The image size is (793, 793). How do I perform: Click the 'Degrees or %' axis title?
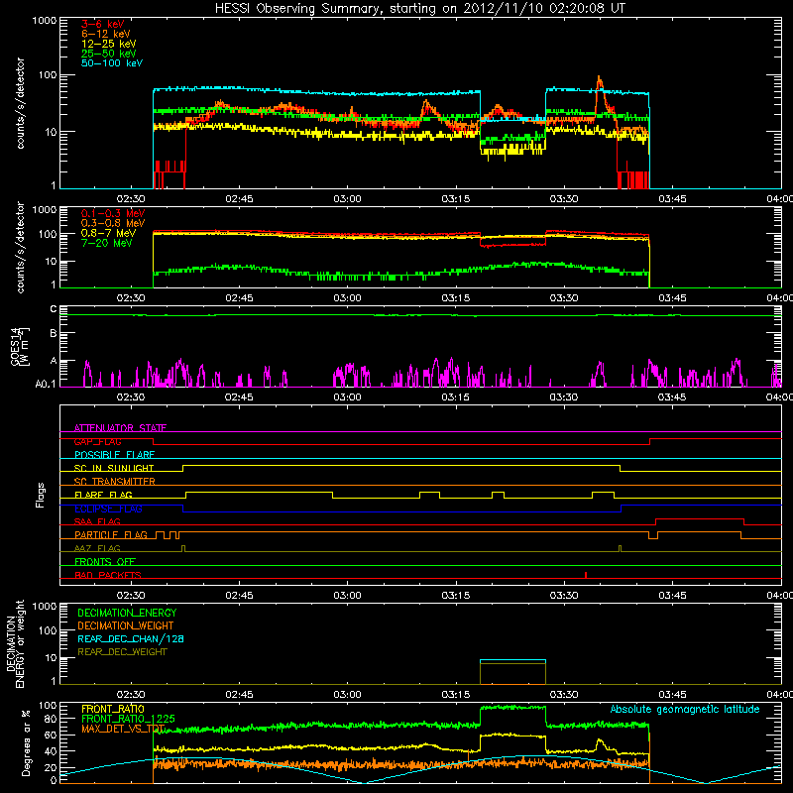pyautogui.click(x=26, y=742)
